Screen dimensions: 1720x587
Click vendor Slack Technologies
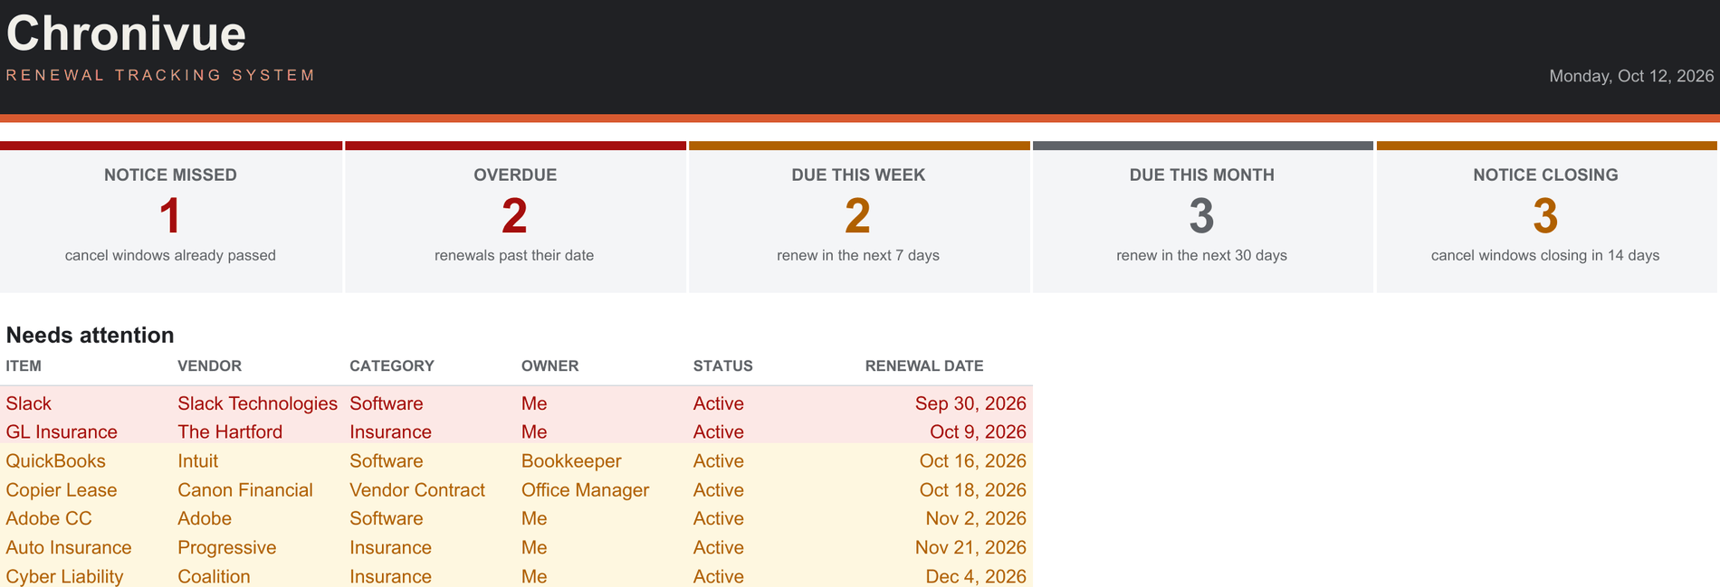click(x=257, y=403)
